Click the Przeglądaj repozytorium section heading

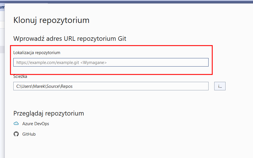coord(49,114)
